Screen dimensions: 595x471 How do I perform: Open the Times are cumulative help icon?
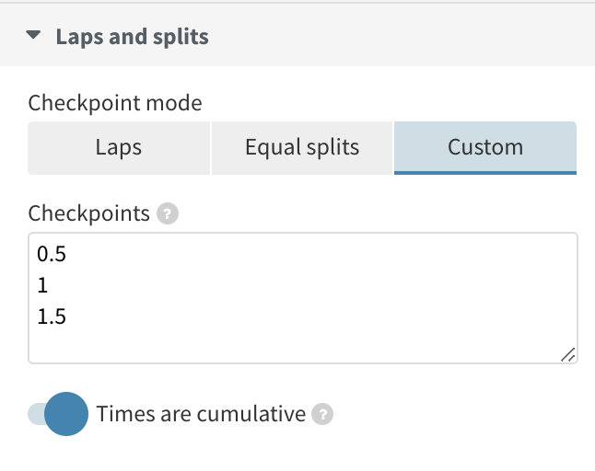coord(322,414)
